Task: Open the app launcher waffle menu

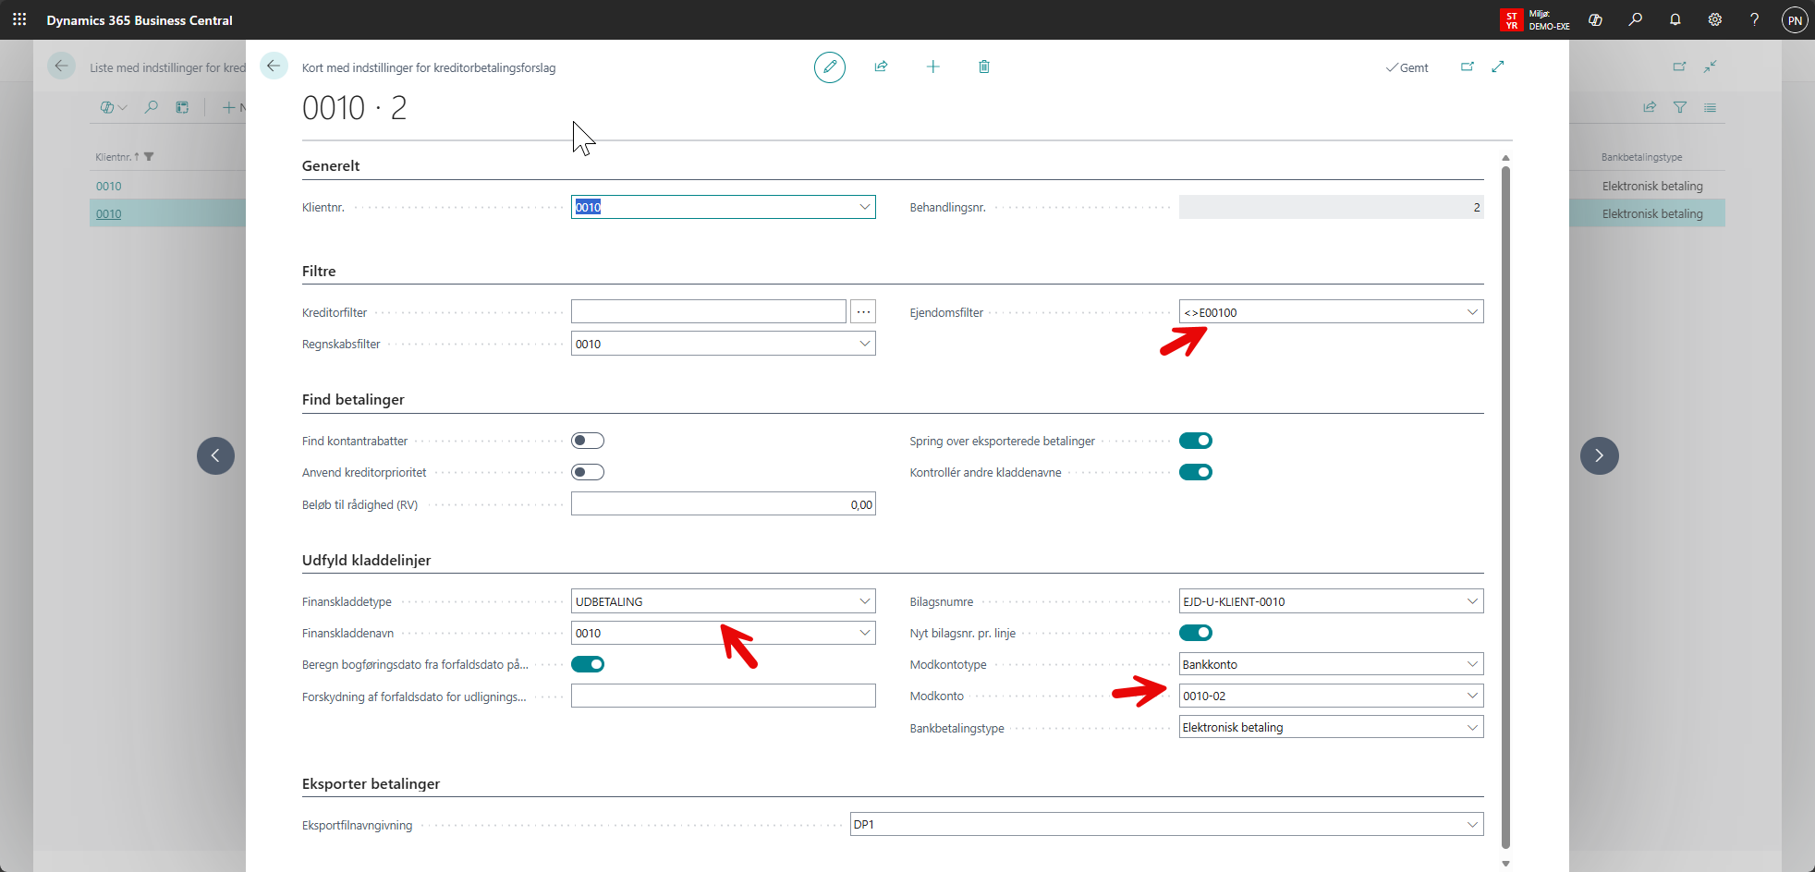Action: (x=19, y=19)
